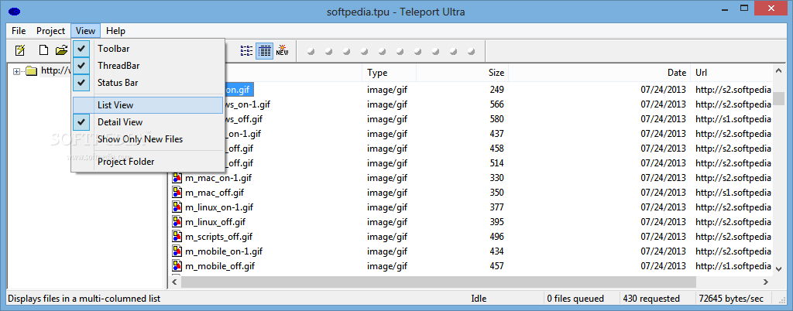Screen dimensions: 793x311
Task: Open the Help menu
Action: tap(116, 31)
